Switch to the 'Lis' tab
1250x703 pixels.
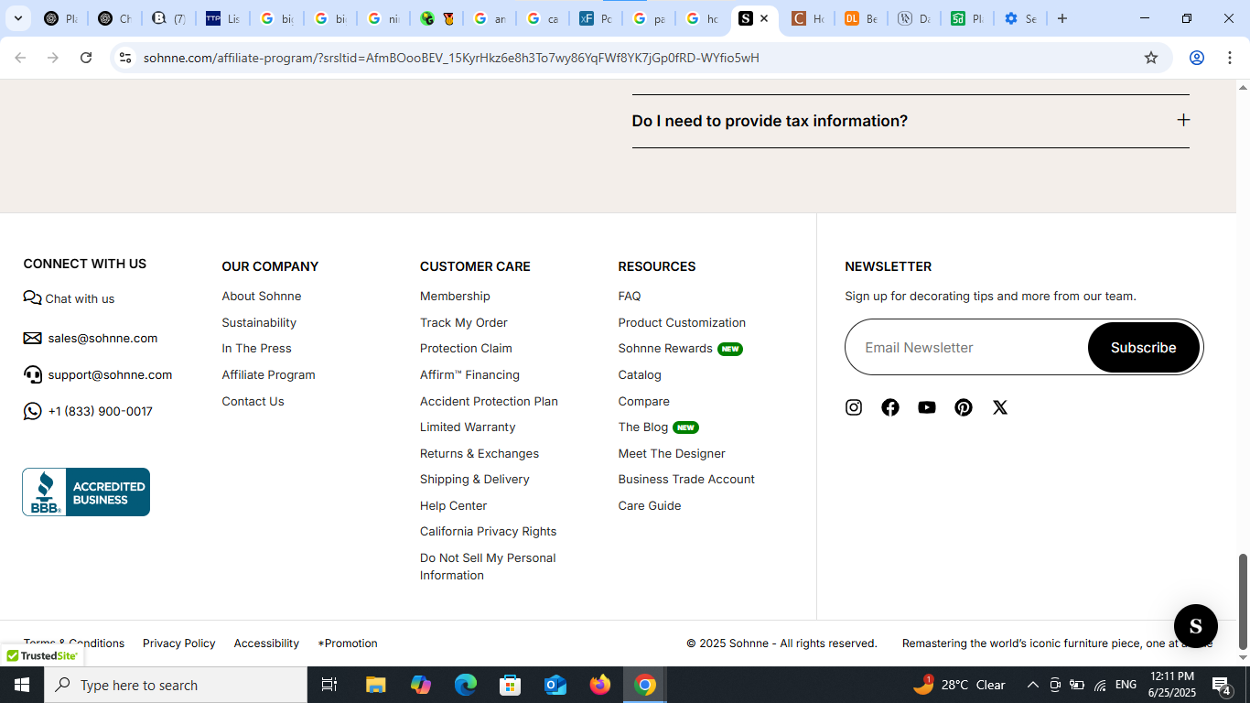[x=222, y=18]
